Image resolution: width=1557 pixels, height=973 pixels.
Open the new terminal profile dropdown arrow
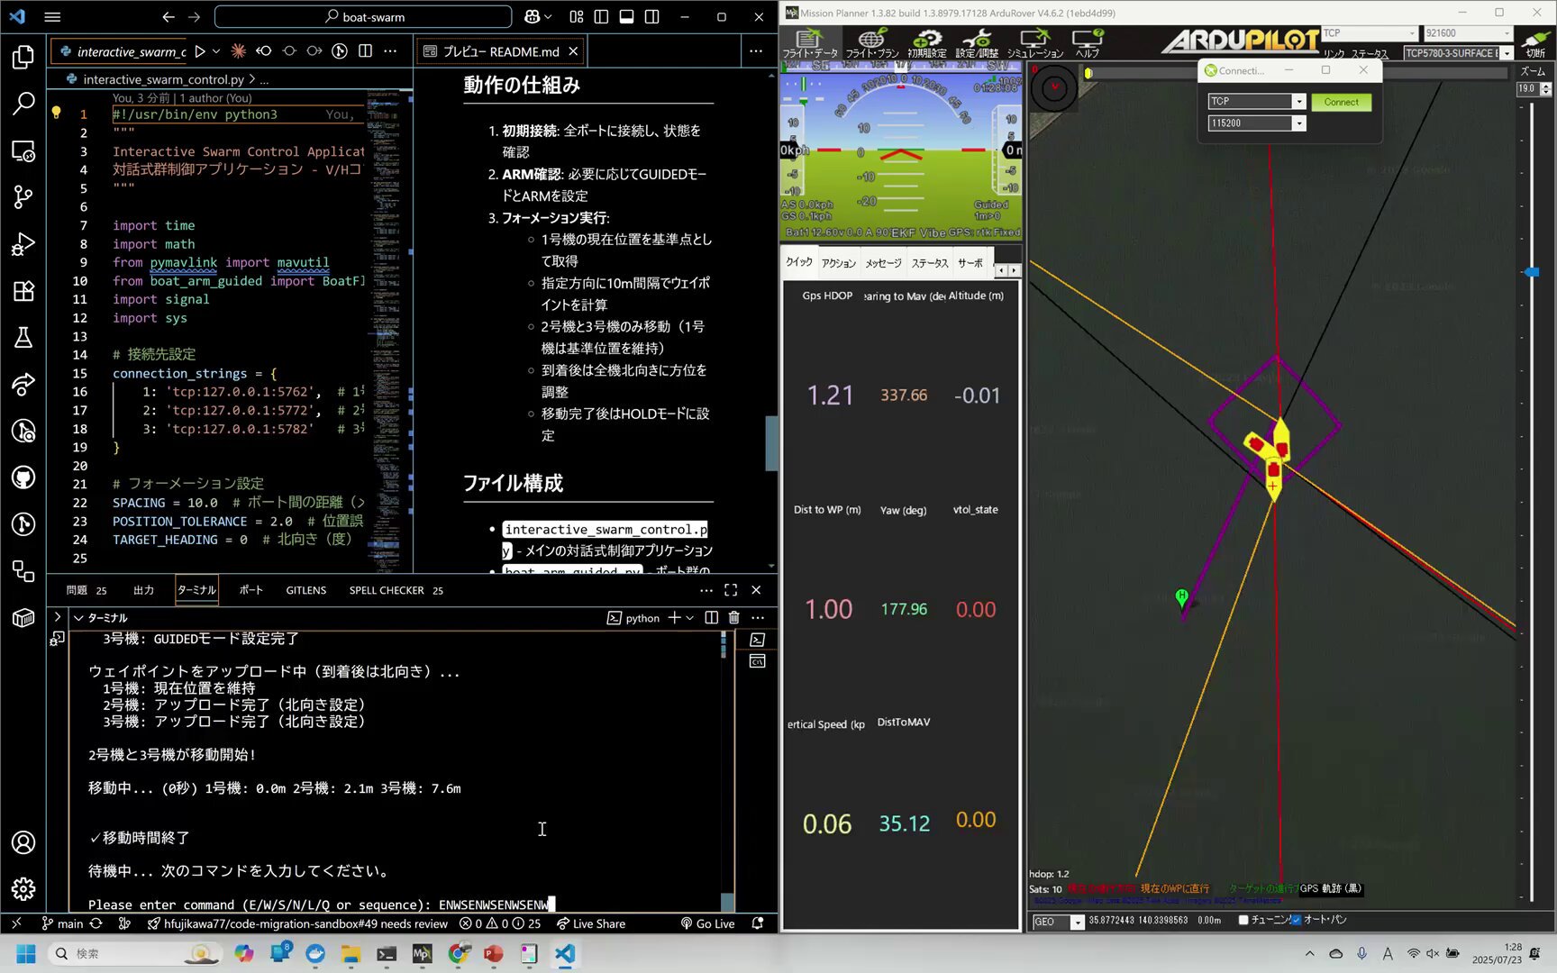coord(689,618)
